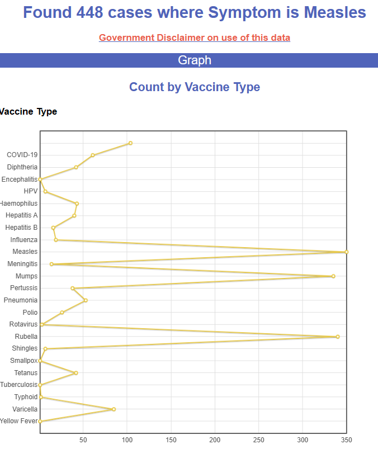Click the Pertussis data point marker
The height and width of the screenshot is (449, 378).
coord(73,288)
